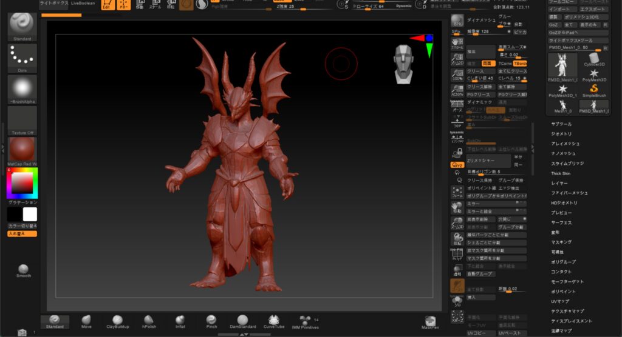Expand the サーフェス subpalette
Viewport: 622px width, 337px height.
[561, 222]
